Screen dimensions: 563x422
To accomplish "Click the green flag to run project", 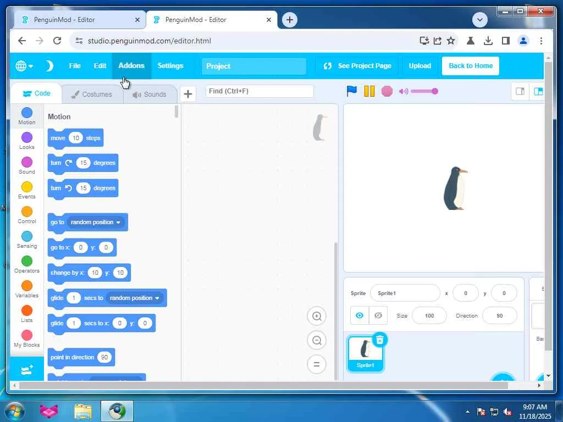I will 351,91.
